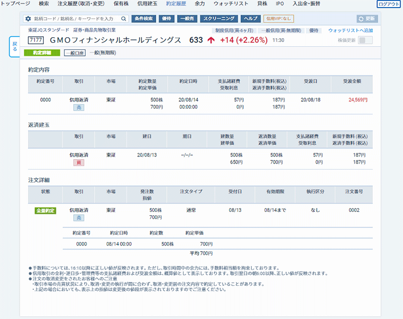Image resolution: width=403 pixels, height=319 pixels.
Task: Click the 条件検索 button
Action: coord(144,19)
